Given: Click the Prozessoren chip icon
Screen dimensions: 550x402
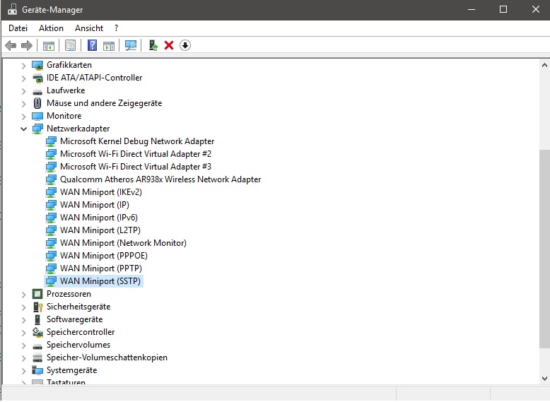Looking at the screenshot, I should (37, 294).
